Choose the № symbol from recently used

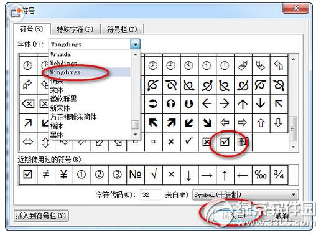[x=135, y=175]
